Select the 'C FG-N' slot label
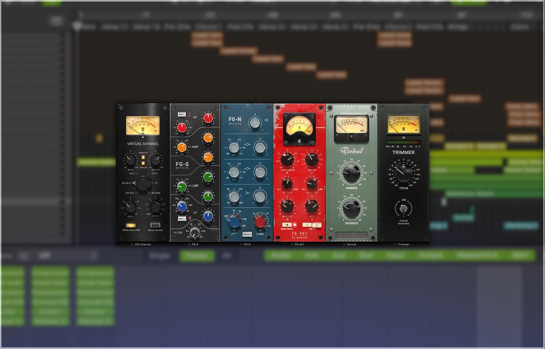The width and height of the screenshot is (545, 349). pyautogui.click(x=246, y=244)
